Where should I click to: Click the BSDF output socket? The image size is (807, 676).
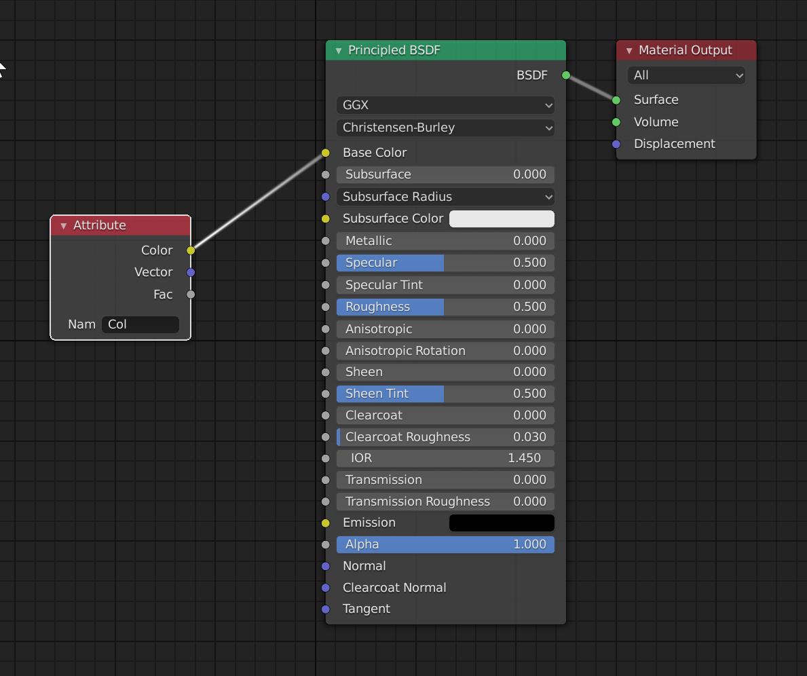pos(566,75)
